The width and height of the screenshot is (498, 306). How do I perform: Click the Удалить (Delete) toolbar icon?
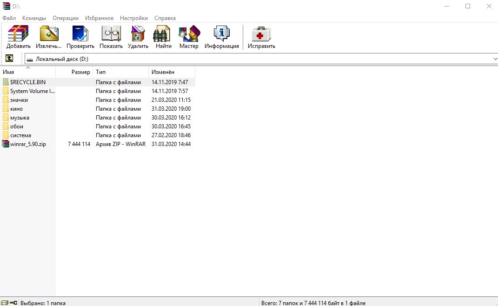(138, 33)
